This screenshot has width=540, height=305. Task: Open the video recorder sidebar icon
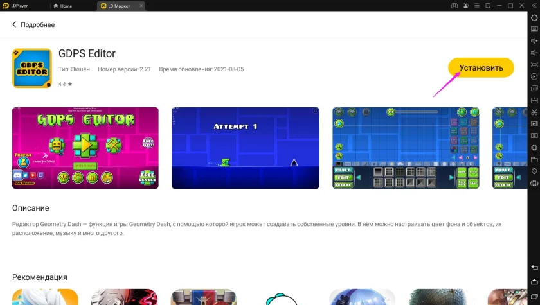click(x=534, y=124)
